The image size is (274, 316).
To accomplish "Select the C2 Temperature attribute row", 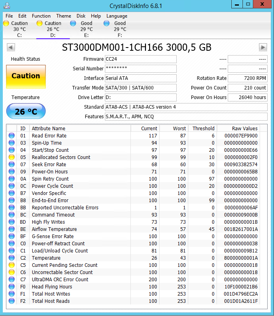I will click(x=133, y=258).
